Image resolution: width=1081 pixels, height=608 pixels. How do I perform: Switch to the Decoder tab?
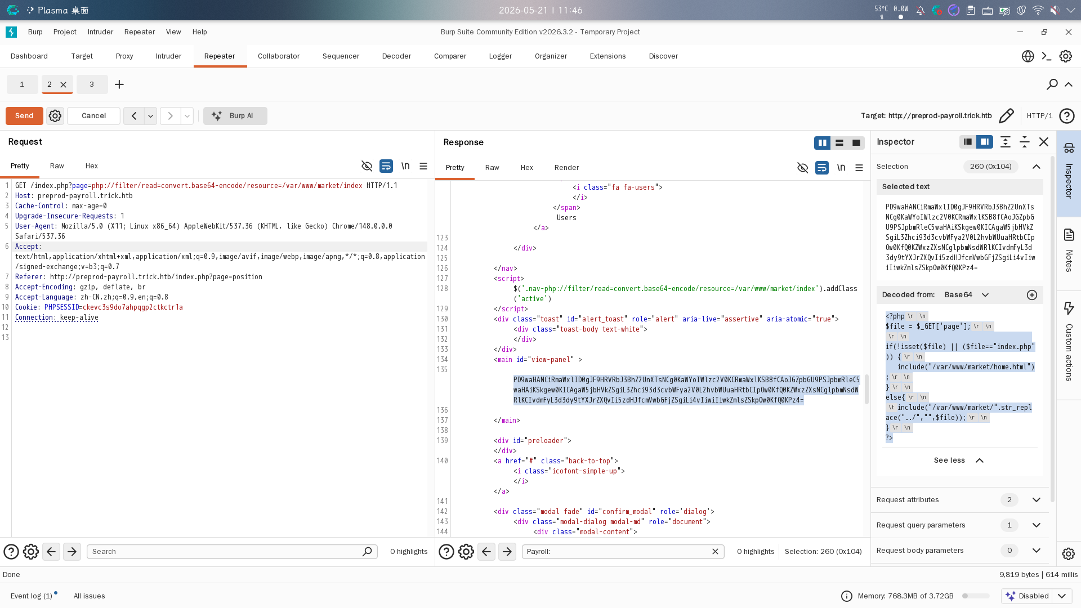(x=396, y=56)
